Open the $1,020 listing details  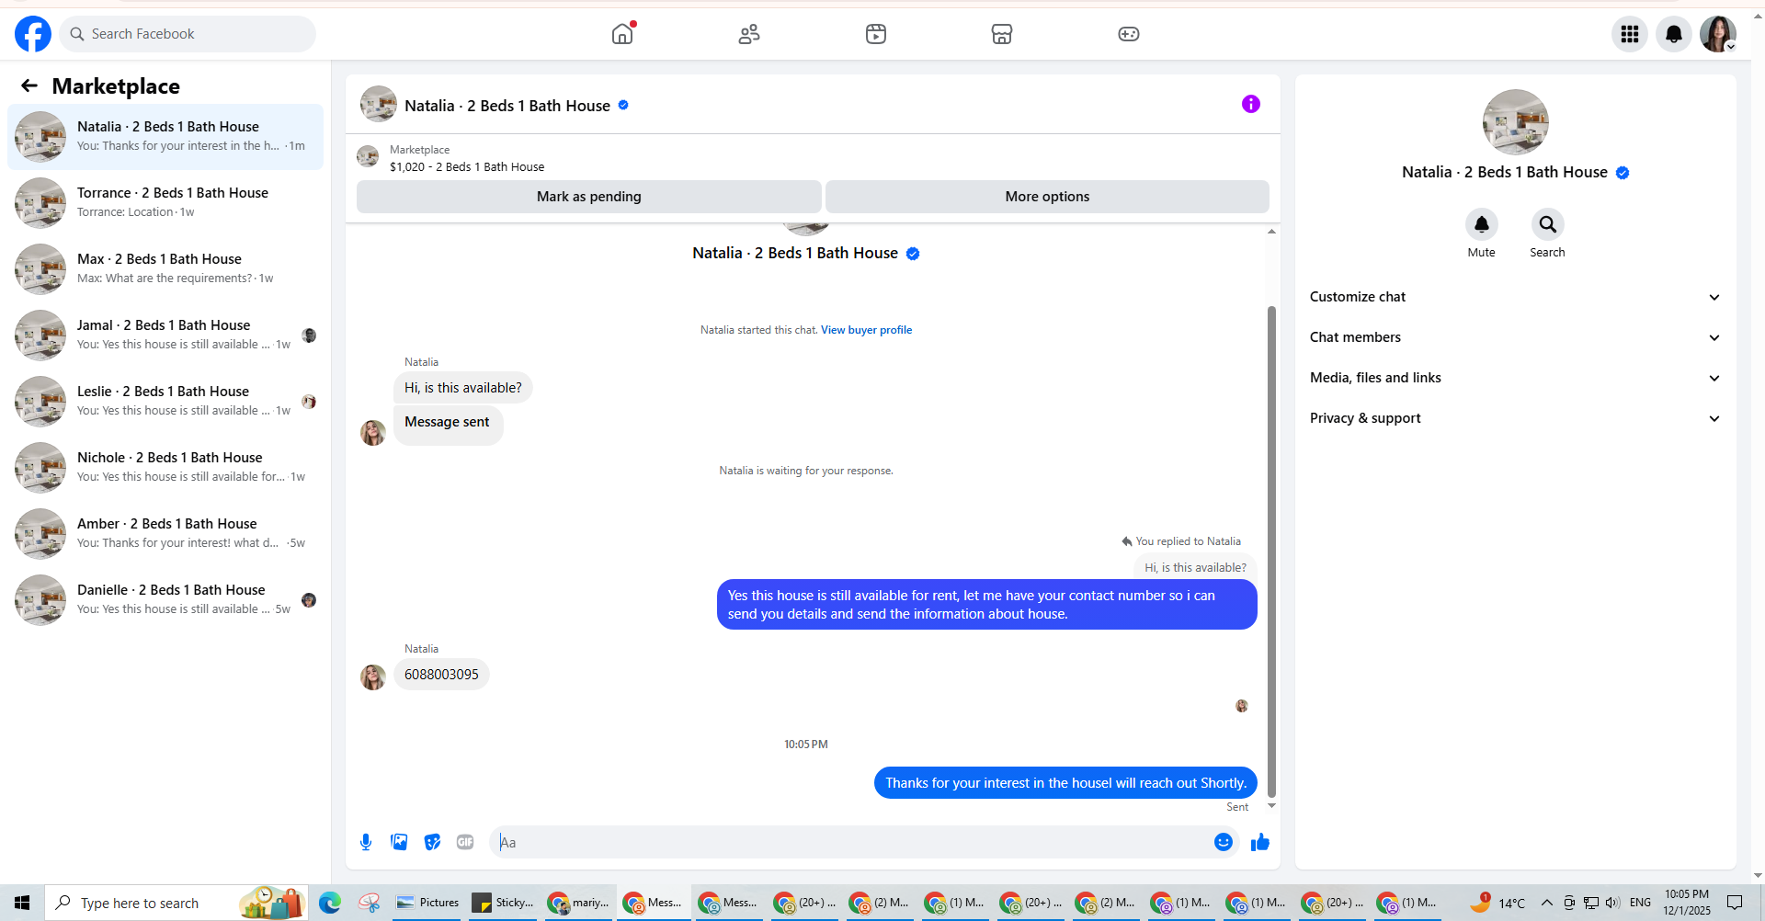click(x=467, y=167)
